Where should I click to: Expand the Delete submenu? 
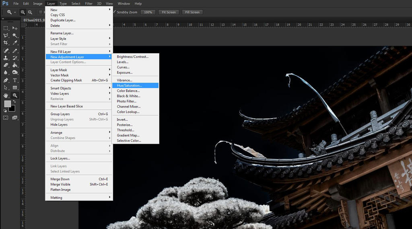coord(79,25)
